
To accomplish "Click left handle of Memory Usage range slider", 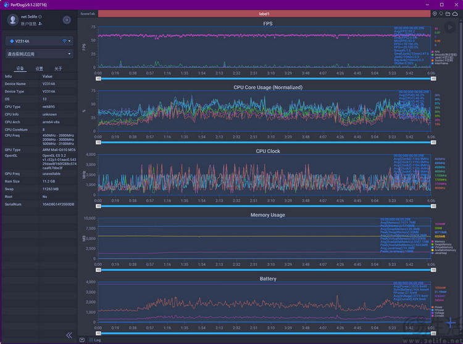I will pyautogui.click(x=98, y=270).
